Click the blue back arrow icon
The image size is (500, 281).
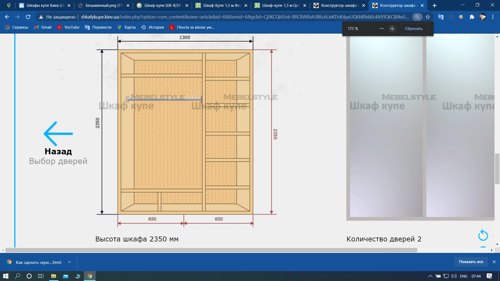58,133
